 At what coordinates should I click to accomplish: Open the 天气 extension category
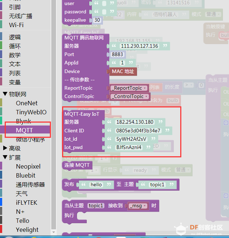pyautogui.click(x=22, y=194)
